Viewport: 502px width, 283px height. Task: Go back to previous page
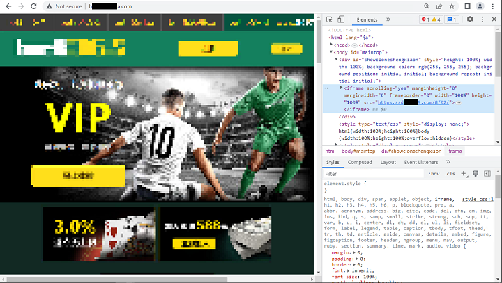point(8,6)
